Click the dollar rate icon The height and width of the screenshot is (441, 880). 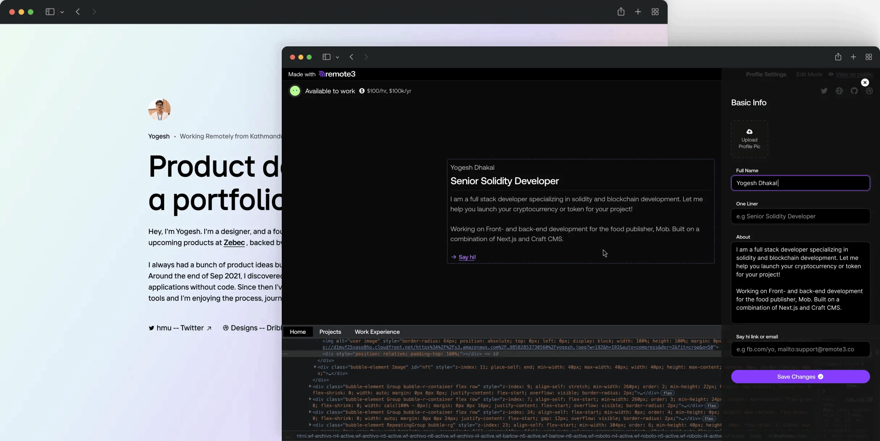(362, 91)
